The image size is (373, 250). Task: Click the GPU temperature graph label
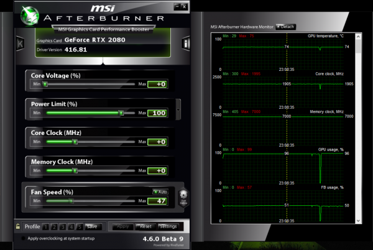click(326, 36)
